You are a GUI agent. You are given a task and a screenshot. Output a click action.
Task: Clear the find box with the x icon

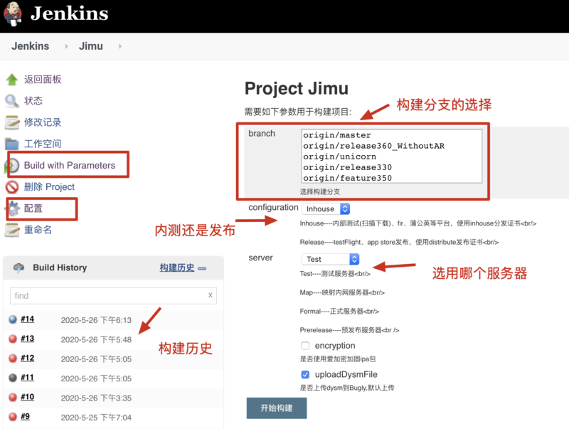coord(210,295)
